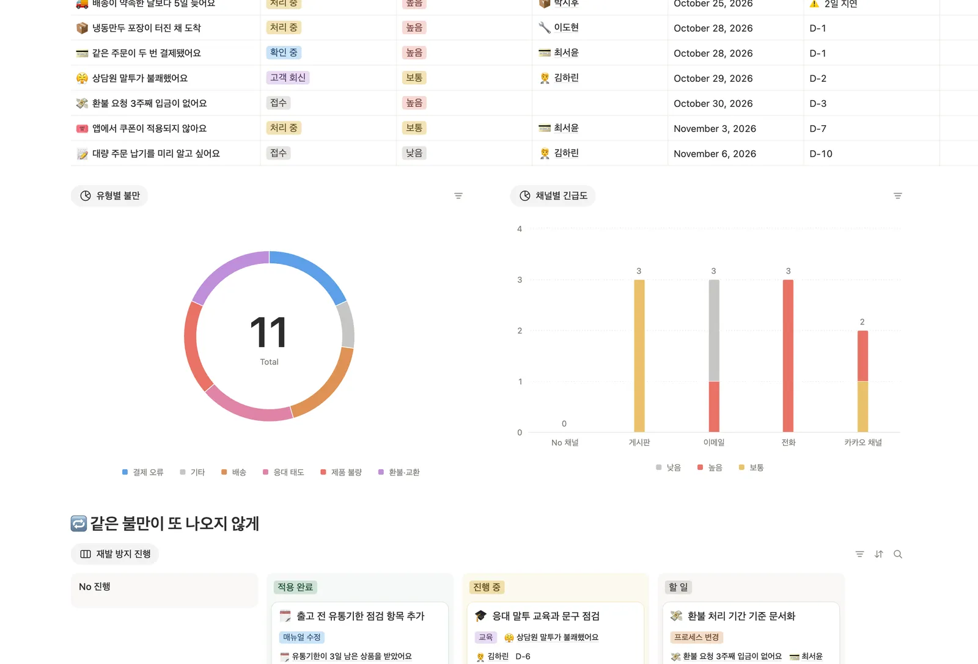Click 접수 status in 대량 주문 row
The width and height of the screenshot is (978, 664).
[x=278, y=153]
